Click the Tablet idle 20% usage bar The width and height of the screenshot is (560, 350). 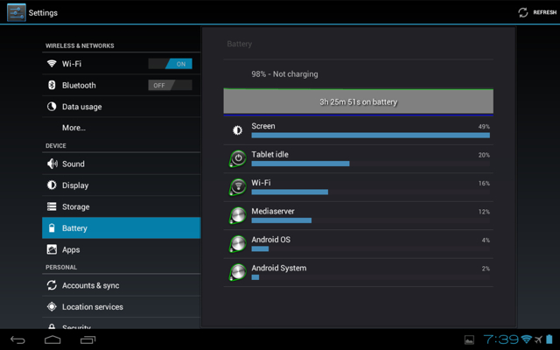pyautogui.click(x=300, y=164)
